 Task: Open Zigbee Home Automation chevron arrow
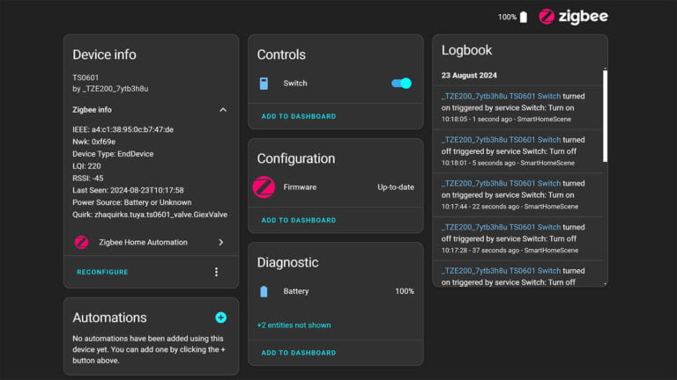220,242
